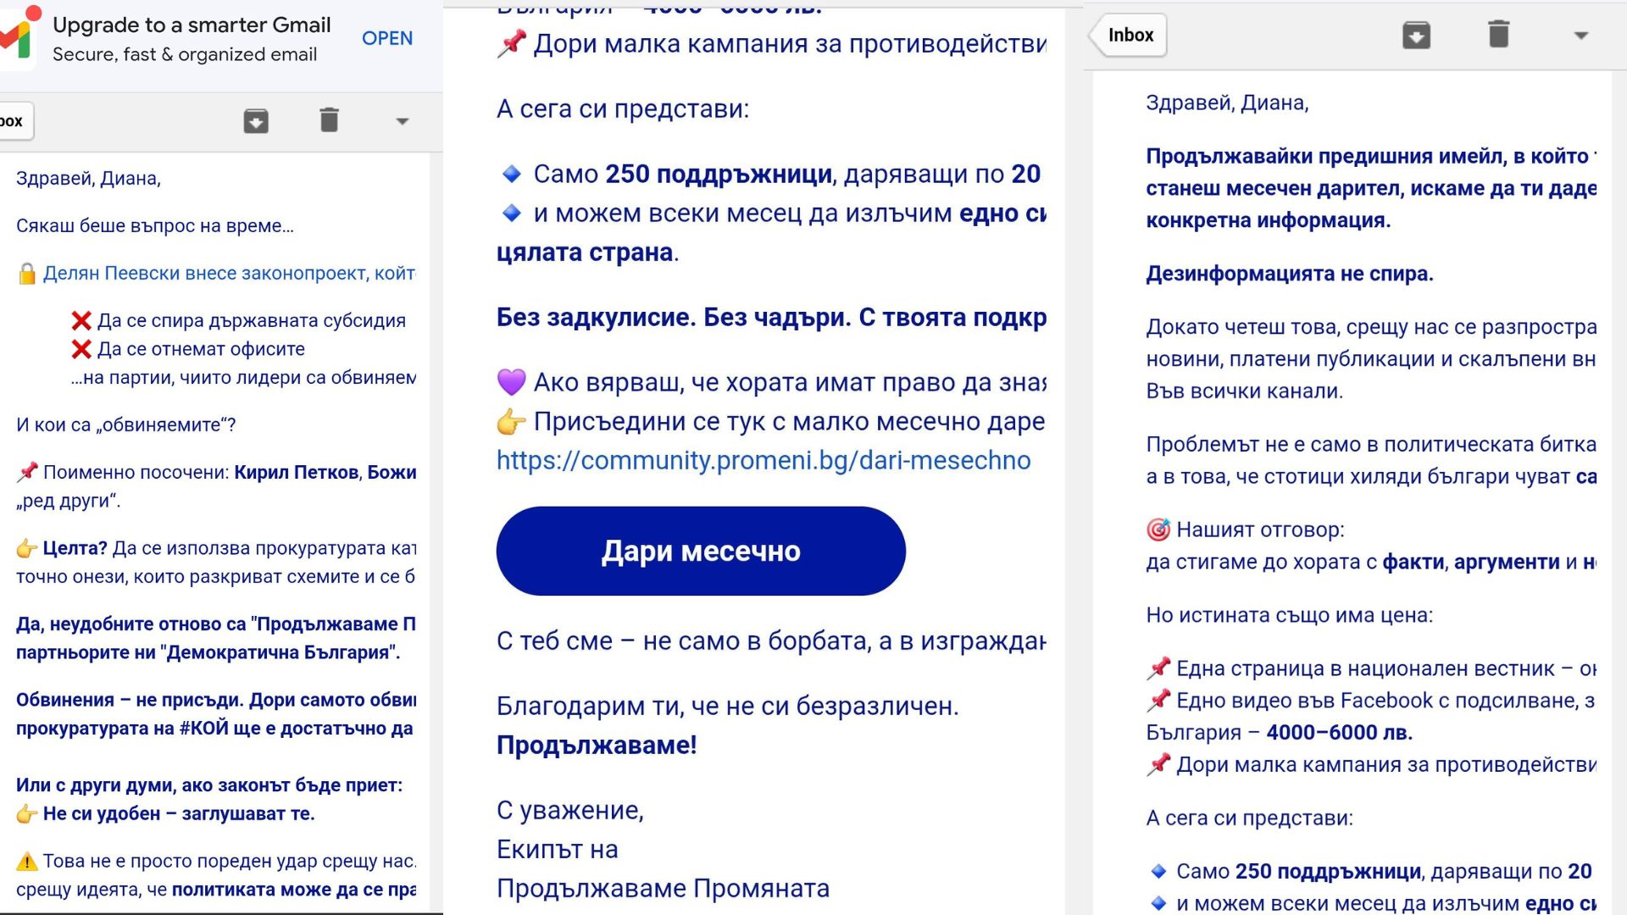
Task: Click the blue "Дари месечно" button
Action: pyautogui.click(x=701, y=551)
